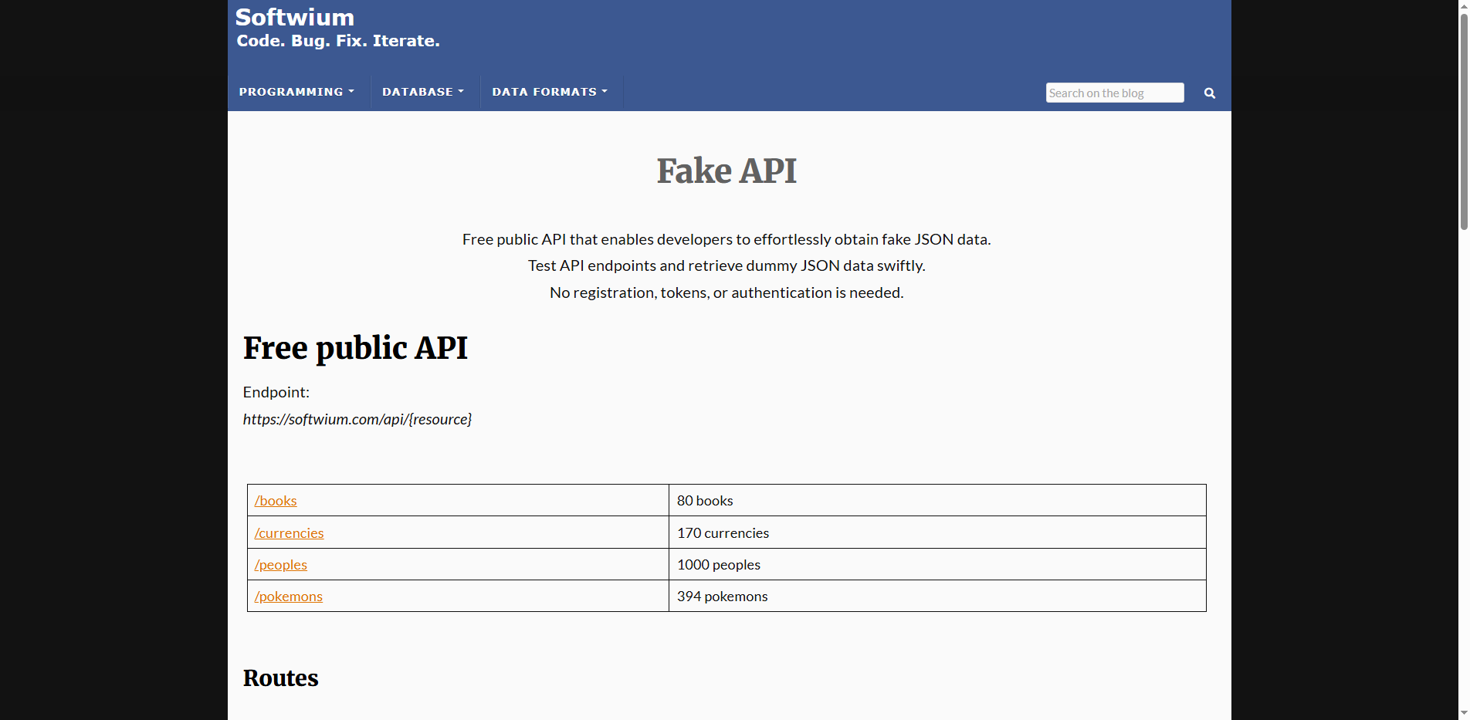The height and width of the screenshot is (720, 1470).
Task: Select the DATA FORMATS navigation item
Action: (x=549, y=92)
